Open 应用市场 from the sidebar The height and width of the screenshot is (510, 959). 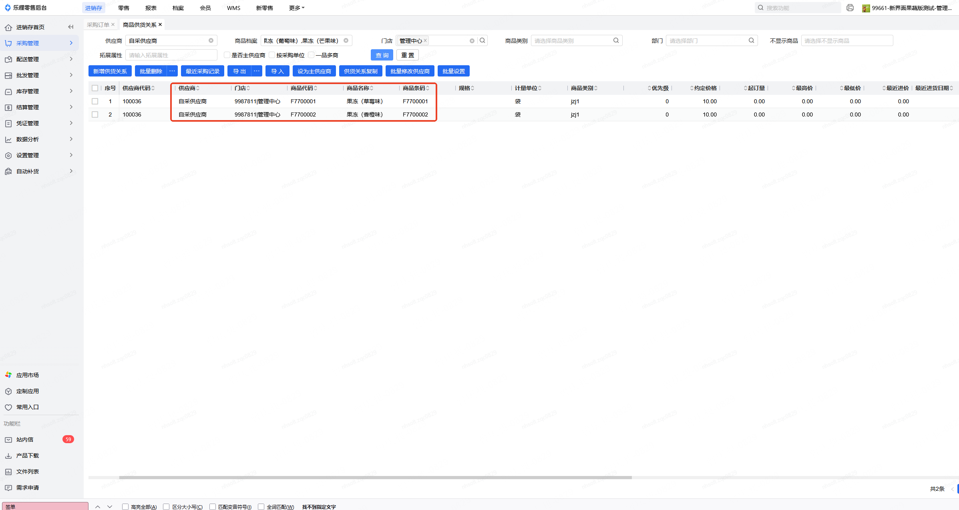click(28, 375)
